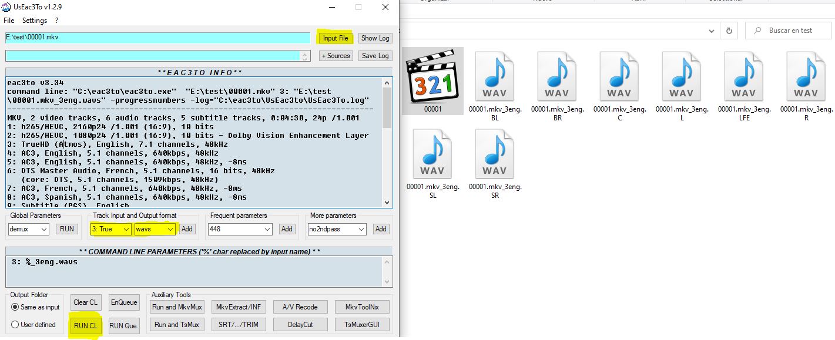Click the MkvExtract/INF button
This screenshot has width=835, height=340.
point(239,307)
